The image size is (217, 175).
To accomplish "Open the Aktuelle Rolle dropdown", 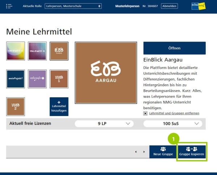I will [73, 6].
